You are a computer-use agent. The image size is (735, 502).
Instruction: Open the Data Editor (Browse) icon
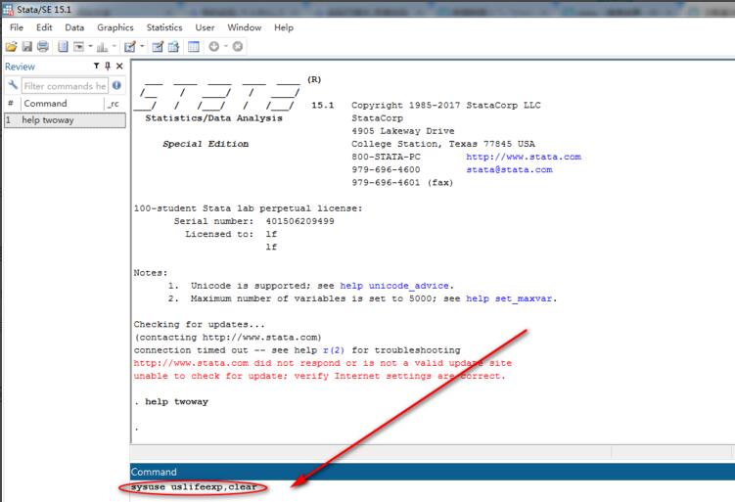[174, 46]
